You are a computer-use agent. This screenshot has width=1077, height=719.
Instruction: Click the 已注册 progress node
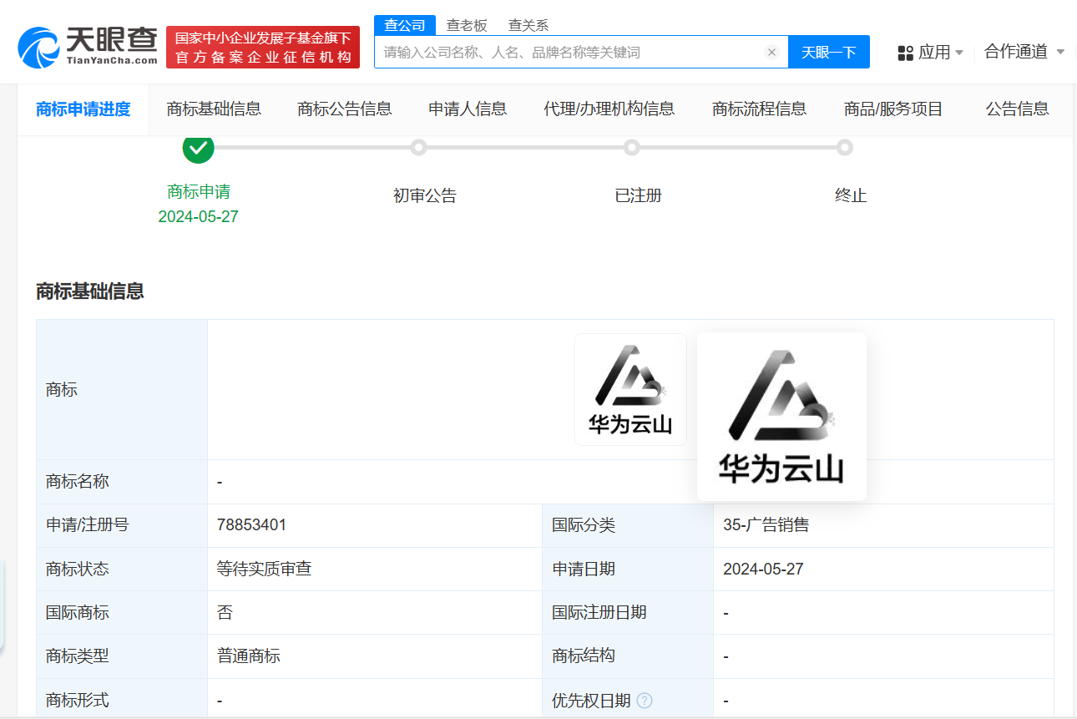632,147
